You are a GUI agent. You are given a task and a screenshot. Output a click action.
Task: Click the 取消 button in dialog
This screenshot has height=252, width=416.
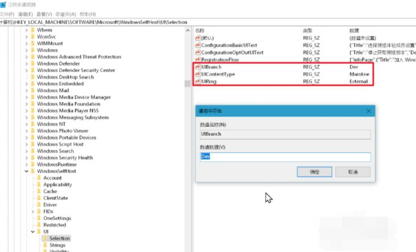pyautogui.click(x=353, y=172)
